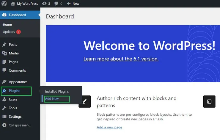Go to the Posts menu

(13, 45)
